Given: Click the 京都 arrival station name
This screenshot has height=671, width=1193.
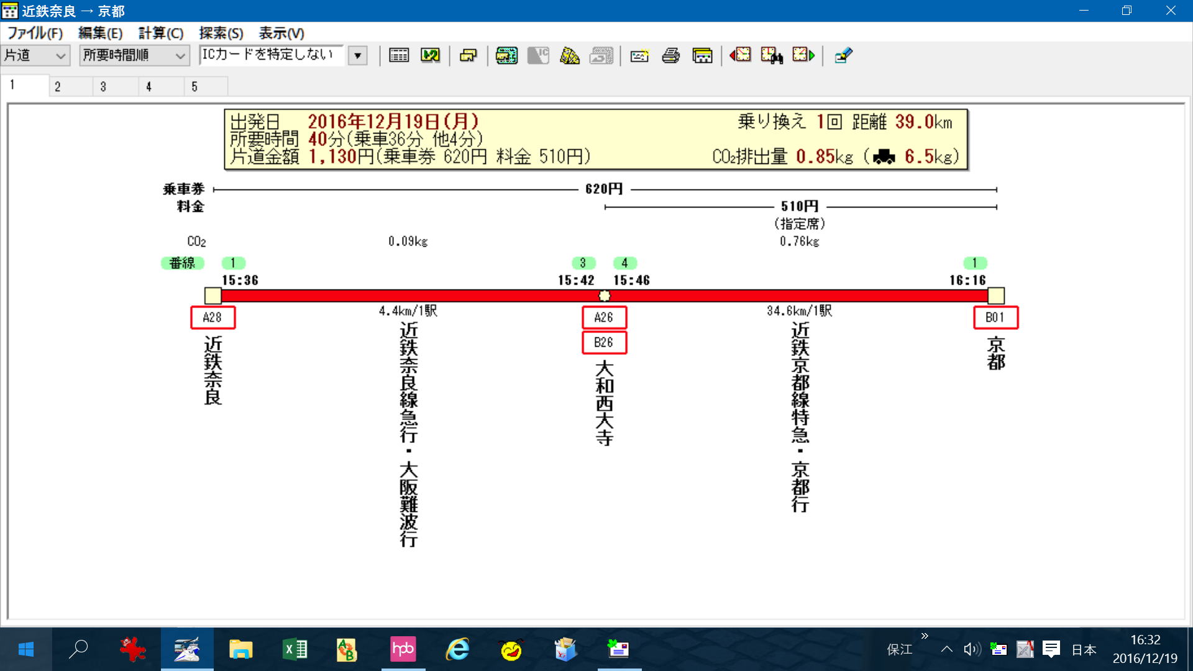Looking at the screenshot, I should (x=996, y=353).
